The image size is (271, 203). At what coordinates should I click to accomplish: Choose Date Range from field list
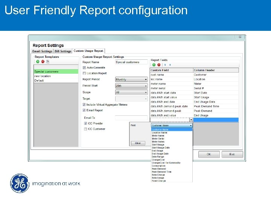pyautogui.click(x=172, y=157)
